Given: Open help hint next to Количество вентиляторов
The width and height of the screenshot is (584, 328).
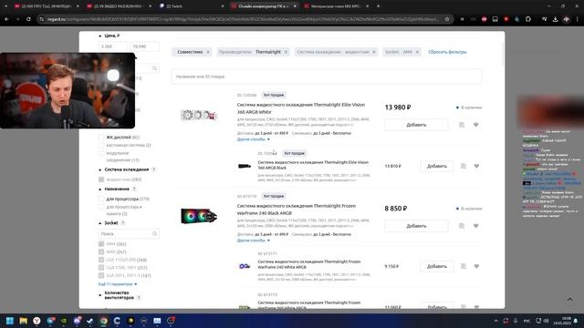Looking at the screenshot, I should click(139, 298).
